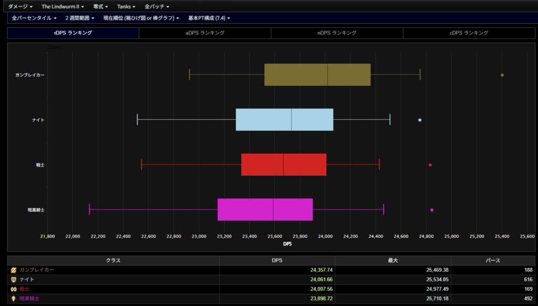Click the Warrior (戦士) class icon
538x306 pixels.
14,289
